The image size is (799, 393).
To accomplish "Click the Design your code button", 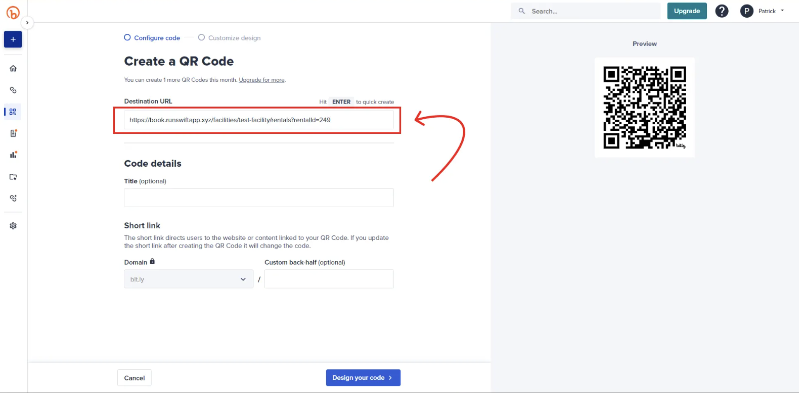I will [363, 378].
